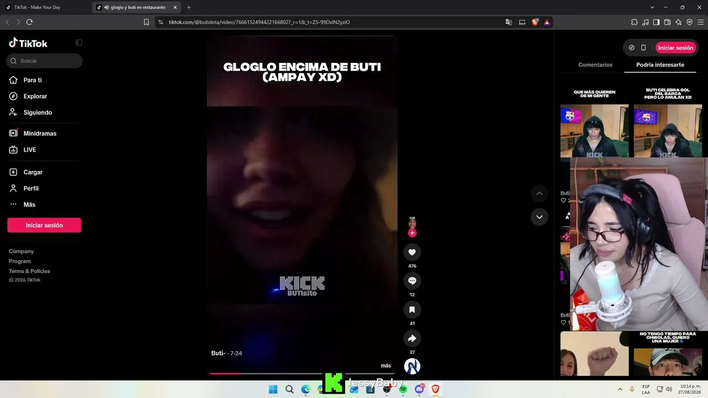
Task: Open Spotify from the taskbar
Action: [x=403, y=389]
